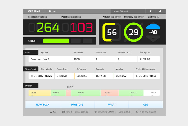Click the user profile icon

pyautogui.click(x=160, y=11)
